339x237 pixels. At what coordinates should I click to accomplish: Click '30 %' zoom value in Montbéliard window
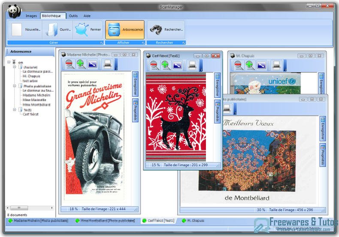[261, 210]
